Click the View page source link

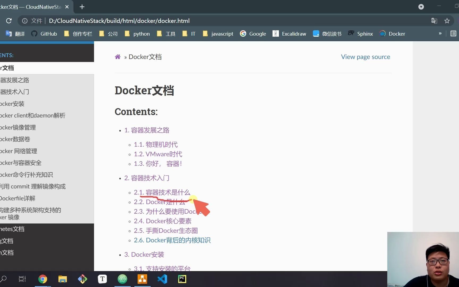click(365, 57)
